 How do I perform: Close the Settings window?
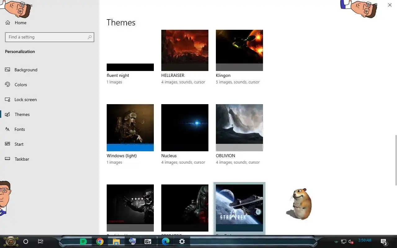click(x=390, y=5)
